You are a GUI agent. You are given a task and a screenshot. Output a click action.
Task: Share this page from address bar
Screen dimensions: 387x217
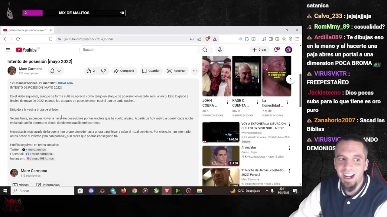point(199,39)
